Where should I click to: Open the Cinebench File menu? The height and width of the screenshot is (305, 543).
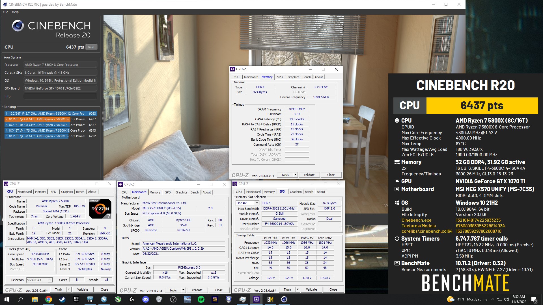[5, 12]
